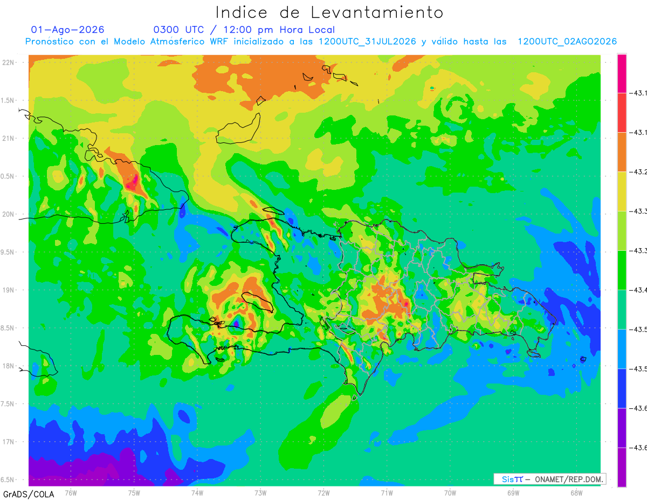Choose the dark blue legend color band
Image resolution: width=647 pixels, height=500 pixels.
[x=622, y=388]
